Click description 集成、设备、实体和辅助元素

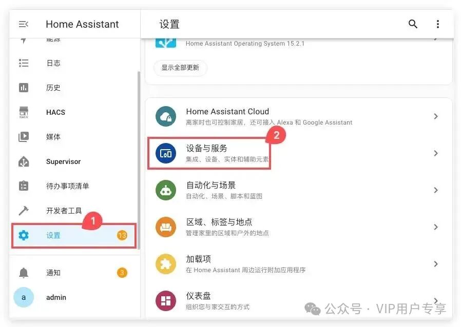pos(227,159)
